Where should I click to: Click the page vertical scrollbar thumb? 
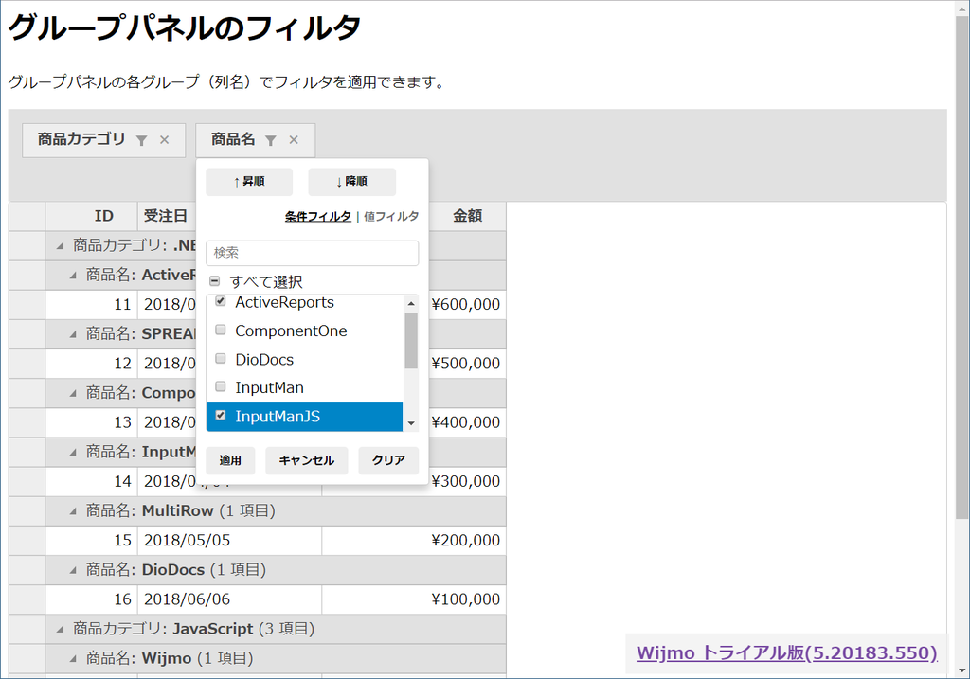962,266
